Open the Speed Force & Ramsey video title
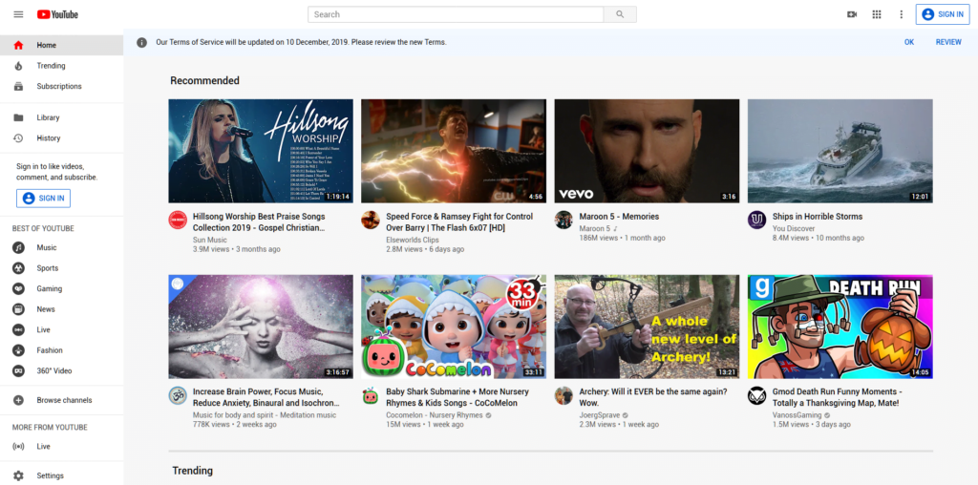 click(459, 221)
